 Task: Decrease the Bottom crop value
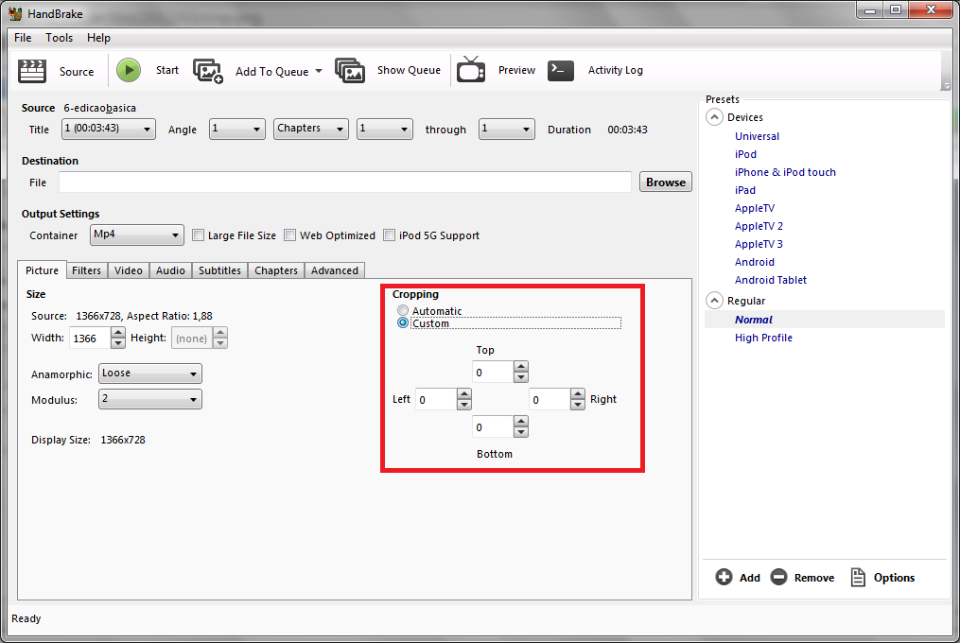[521, 432]
